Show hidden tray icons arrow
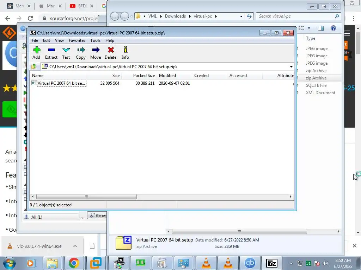 coord(291,263)
